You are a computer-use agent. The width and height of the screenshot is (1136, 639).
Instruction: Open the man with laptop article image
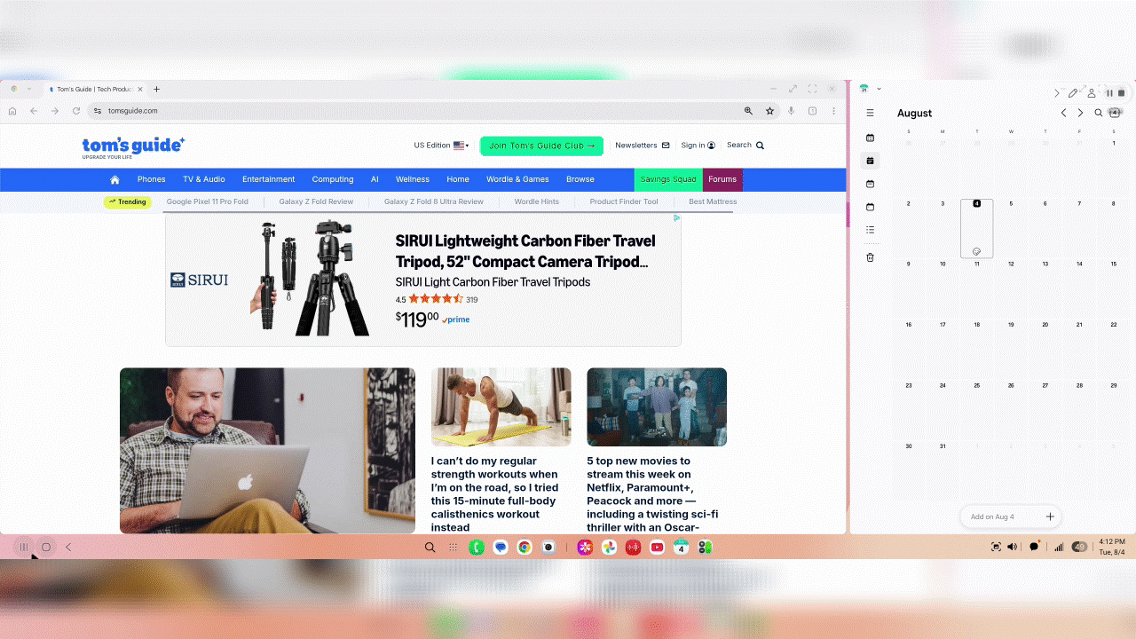[x=267, y=451]
